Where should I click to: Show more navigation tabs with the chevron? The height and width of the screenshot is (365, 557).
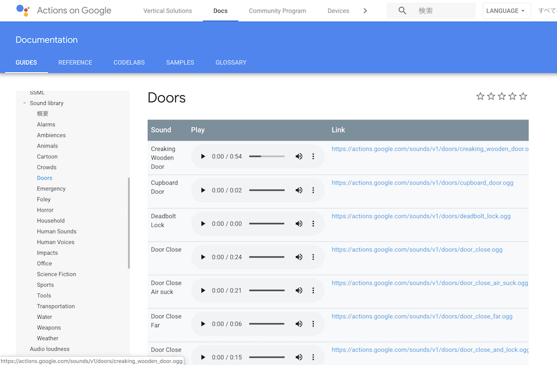[365, 11]
